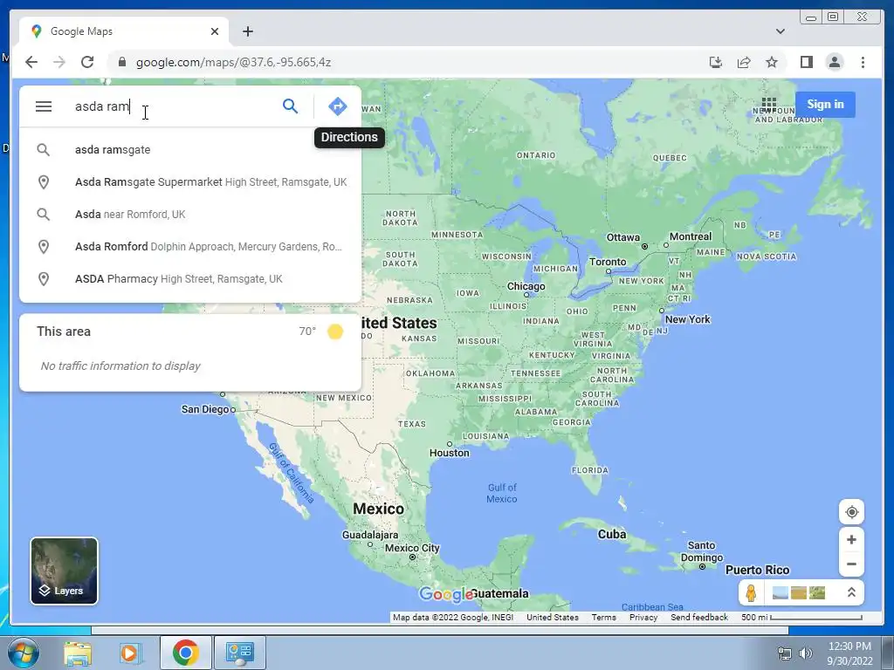Open the Windows Start button

23,653
